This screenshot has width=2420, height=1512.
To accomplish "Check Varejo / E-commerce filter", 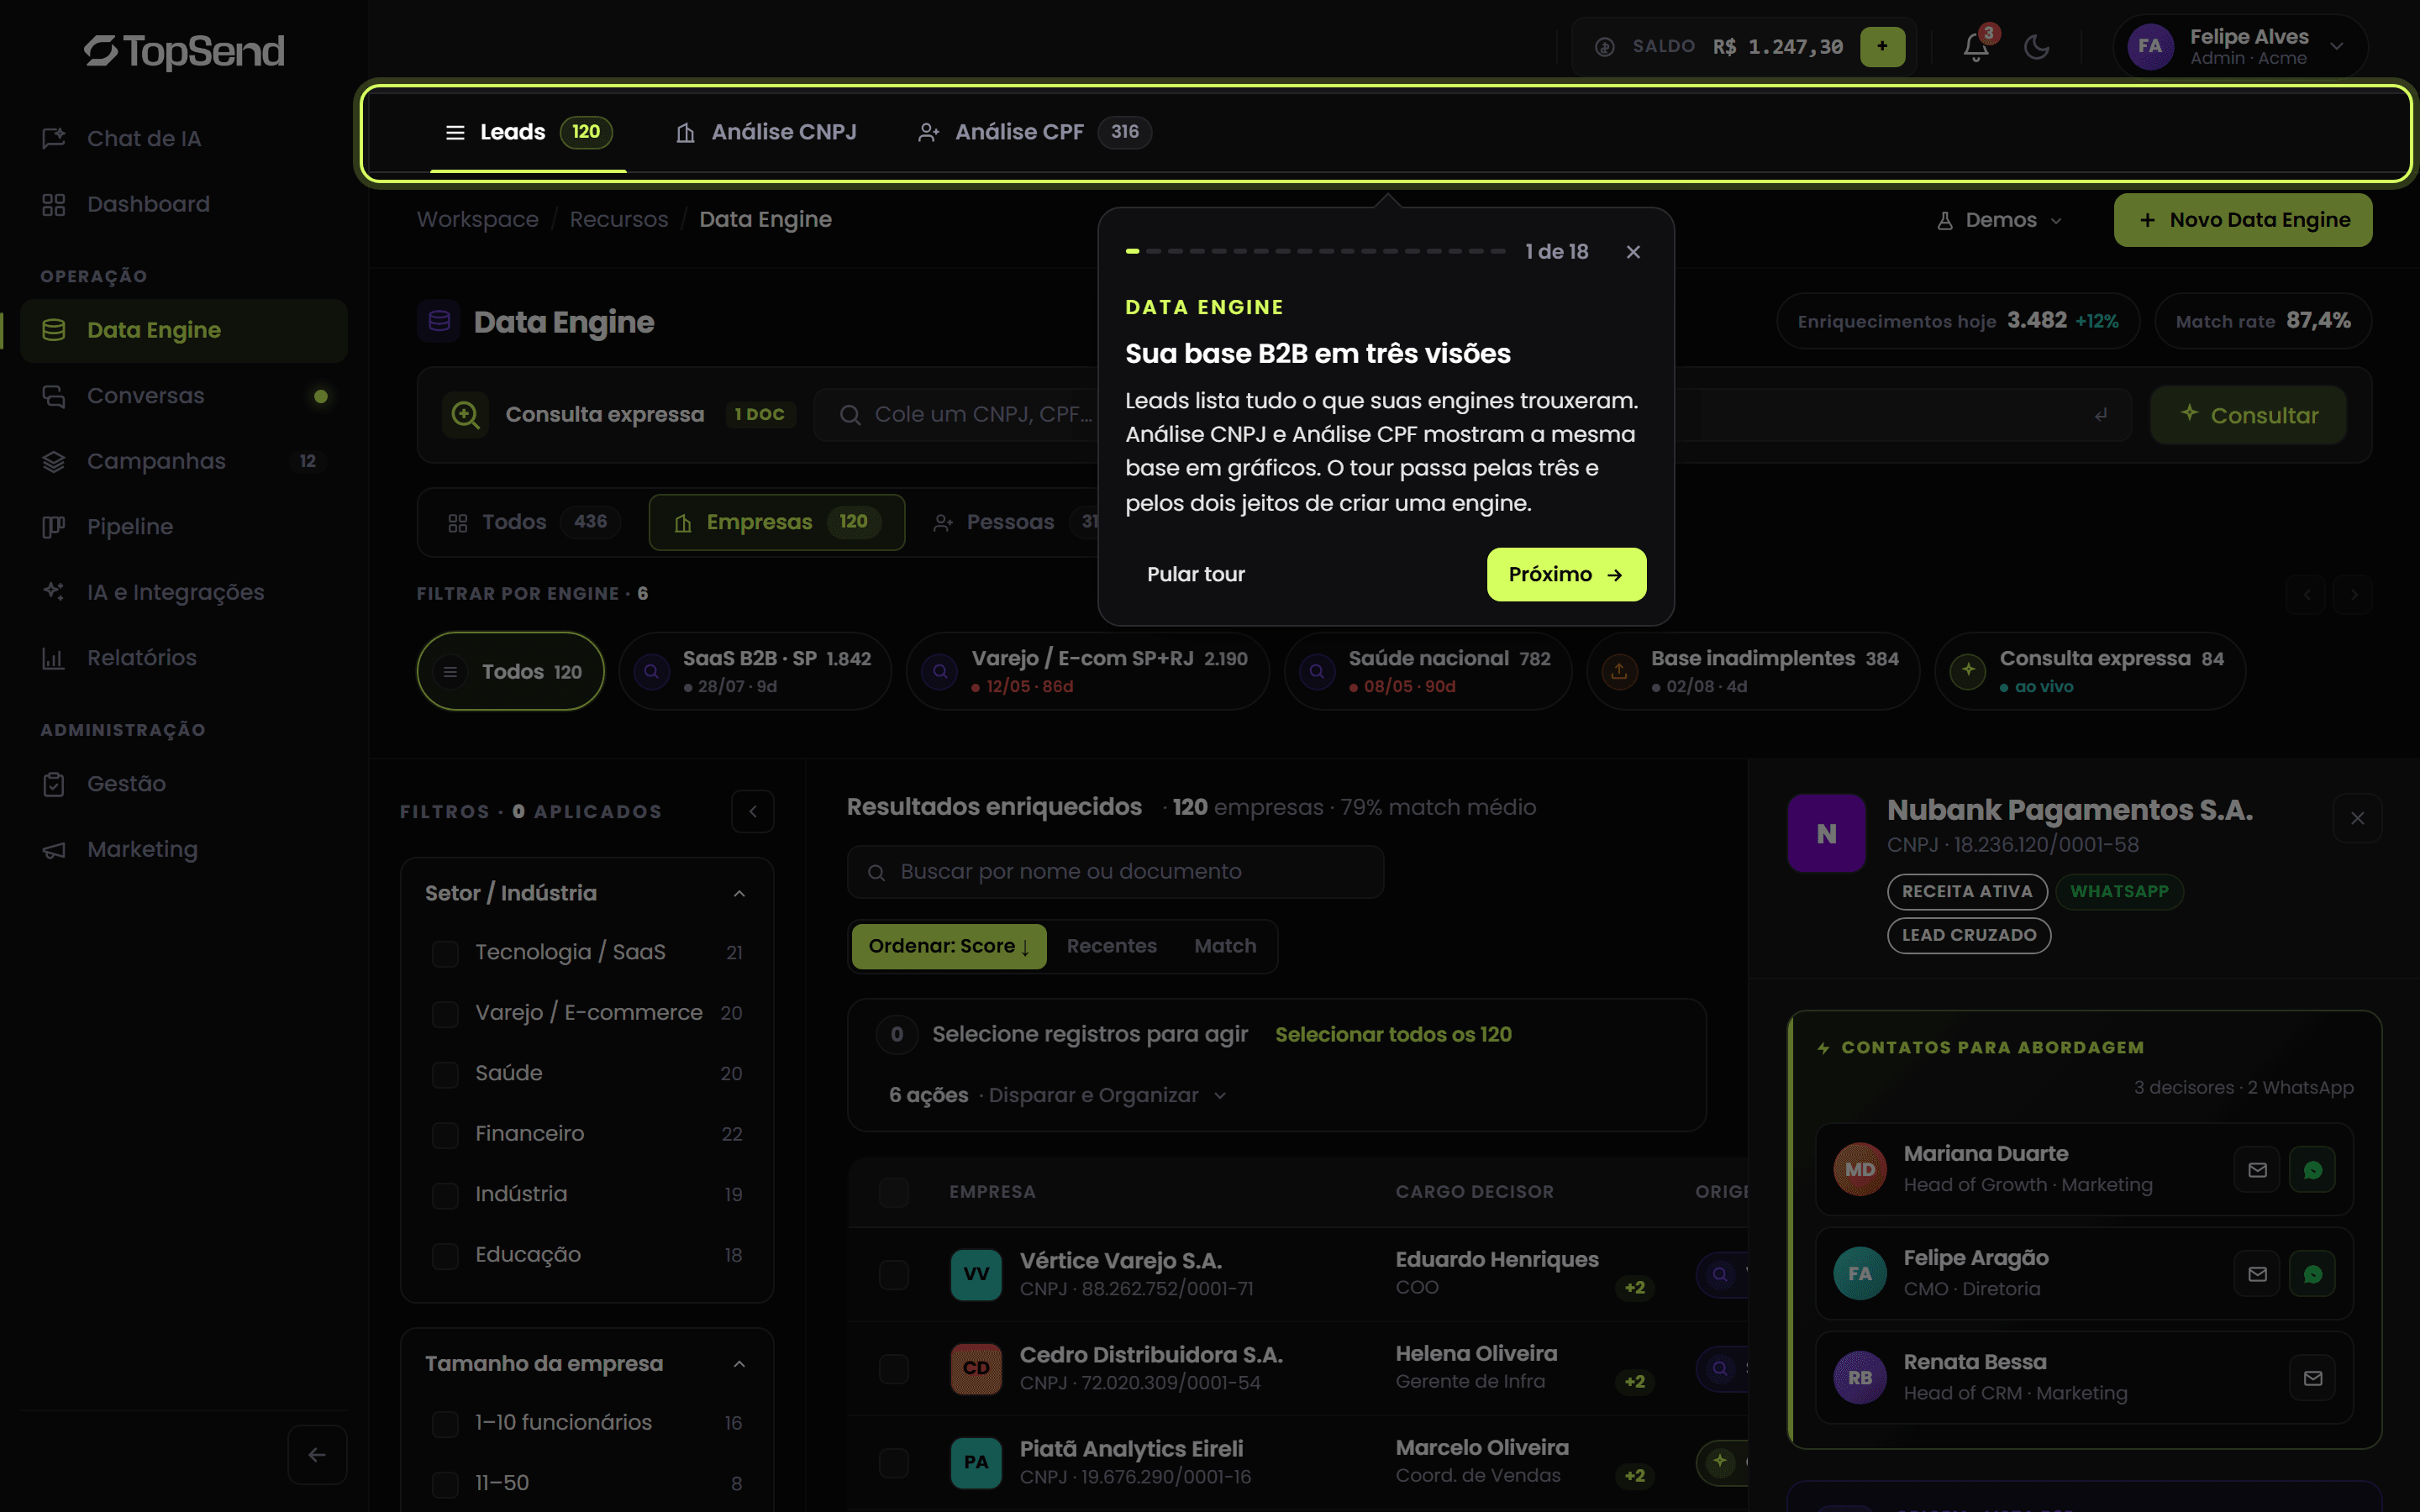I will tap(445, 1013).
